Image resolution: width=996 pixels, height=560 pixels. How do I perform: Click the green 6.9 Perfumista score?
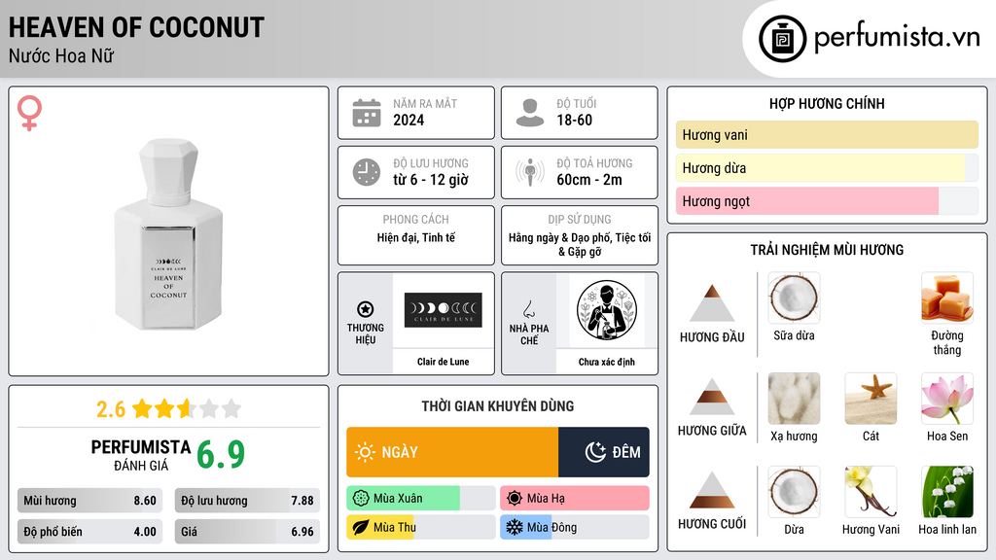click(221, 455)
